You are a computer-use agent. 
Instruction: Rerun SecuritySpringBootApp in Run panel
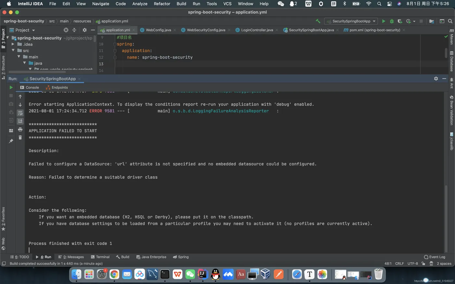[11, 87]
